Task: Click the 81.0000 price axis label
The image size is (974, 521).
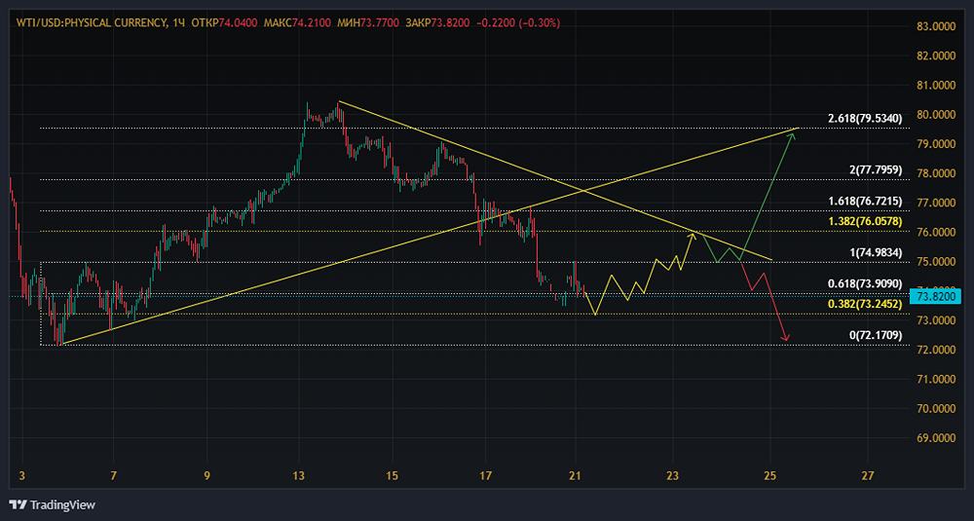Action: pos(936,85)
